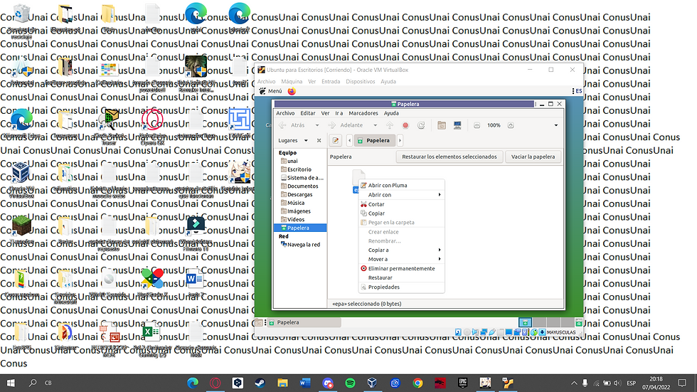Open the Editar menu in Caja
The height and width of the screenshot is (392, 697).
pos(307,113)
